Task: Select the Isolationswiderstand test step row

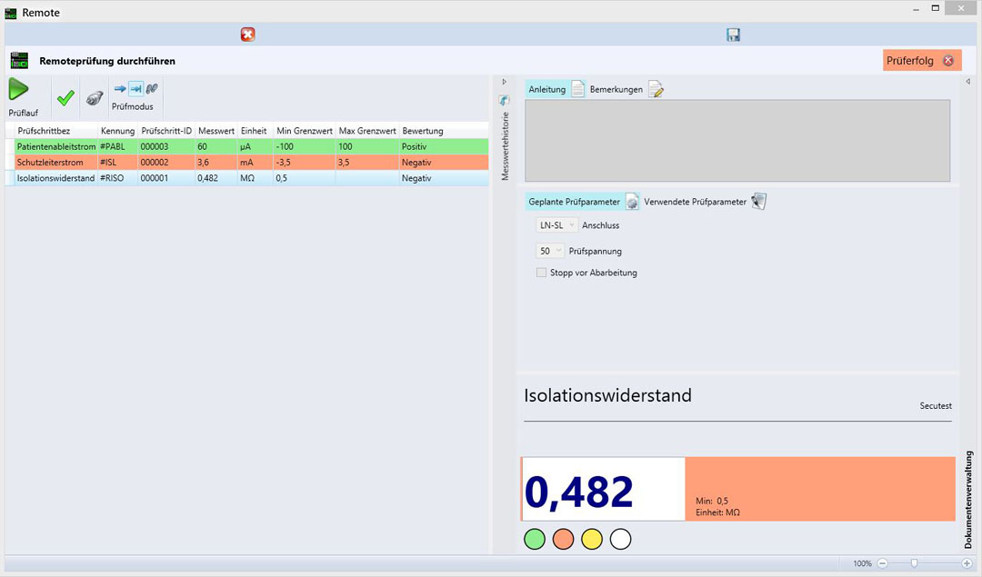Action: 246,178
